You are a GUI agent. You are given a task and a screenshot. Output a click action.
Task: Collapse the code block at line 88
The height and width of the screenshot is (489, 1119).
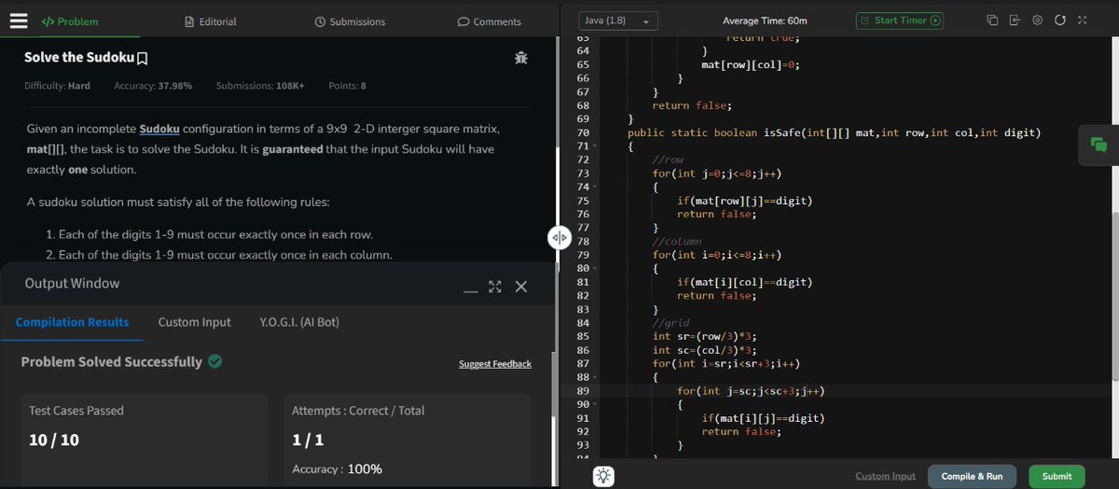click(x=595, y=377)
